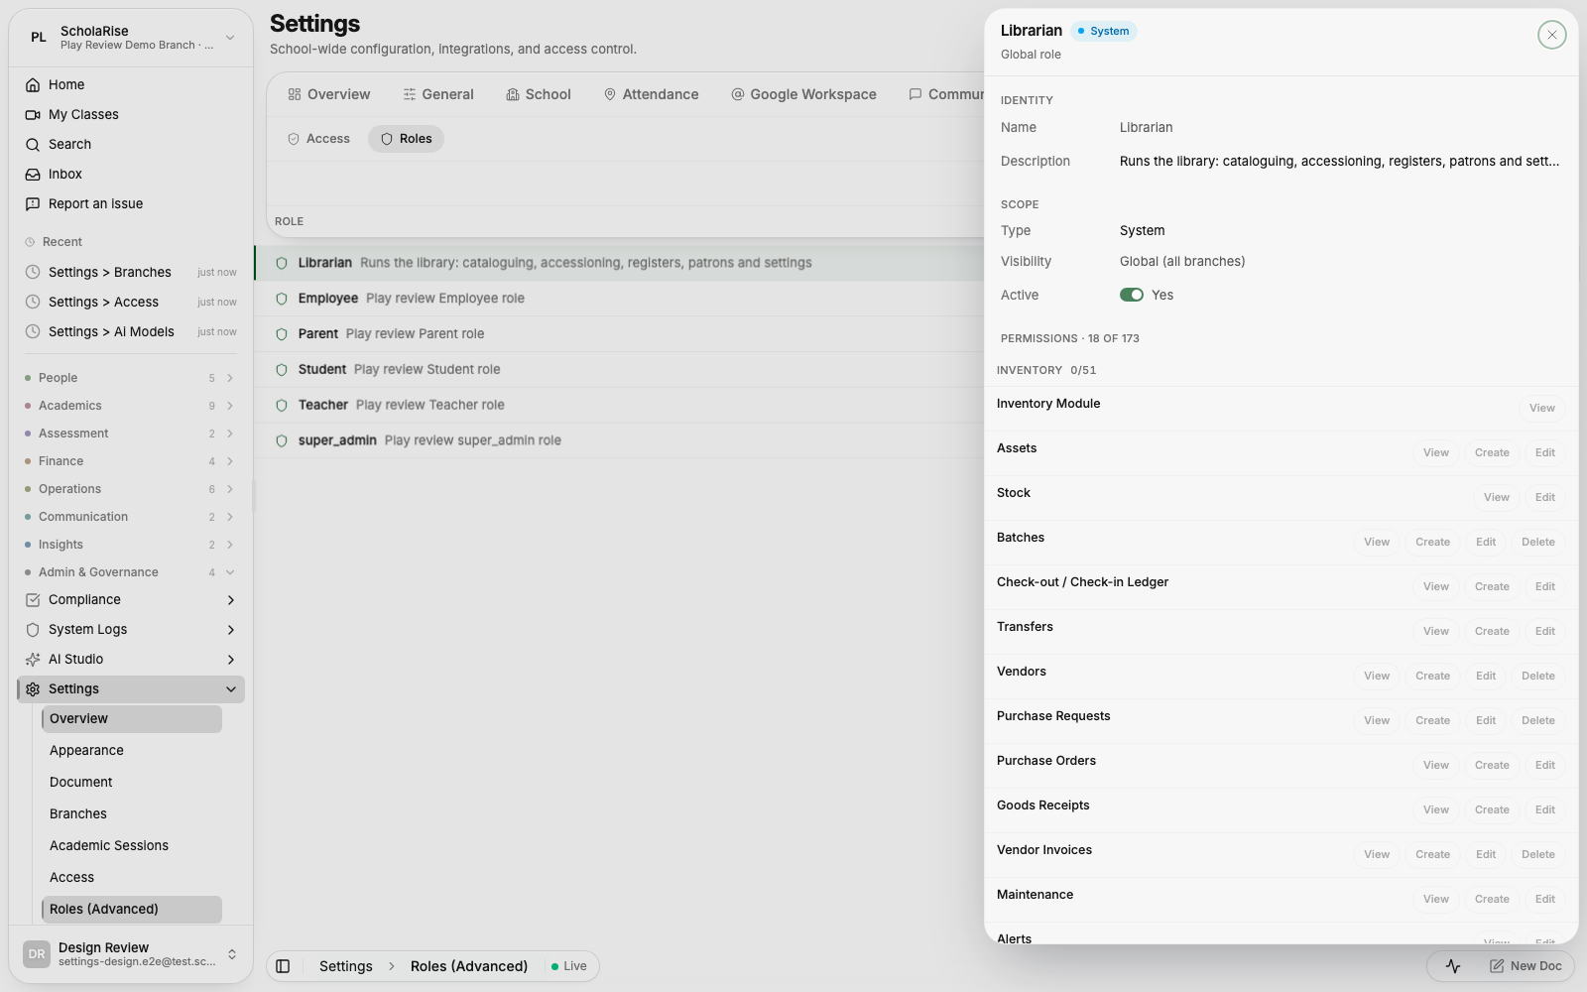Click Settings in the bottom breadcrumb
This screenshot has width=1587, height=992.
coord(346,966)
